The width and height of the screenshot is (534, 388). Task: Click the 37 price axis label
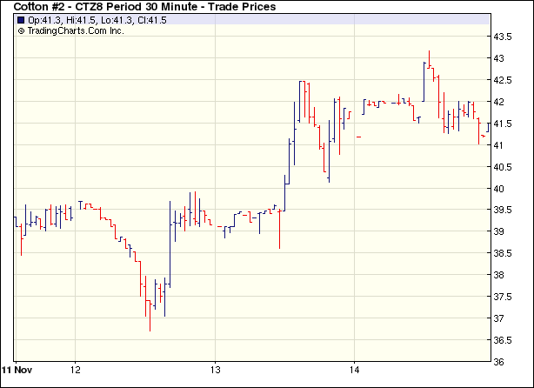[499, 318]
